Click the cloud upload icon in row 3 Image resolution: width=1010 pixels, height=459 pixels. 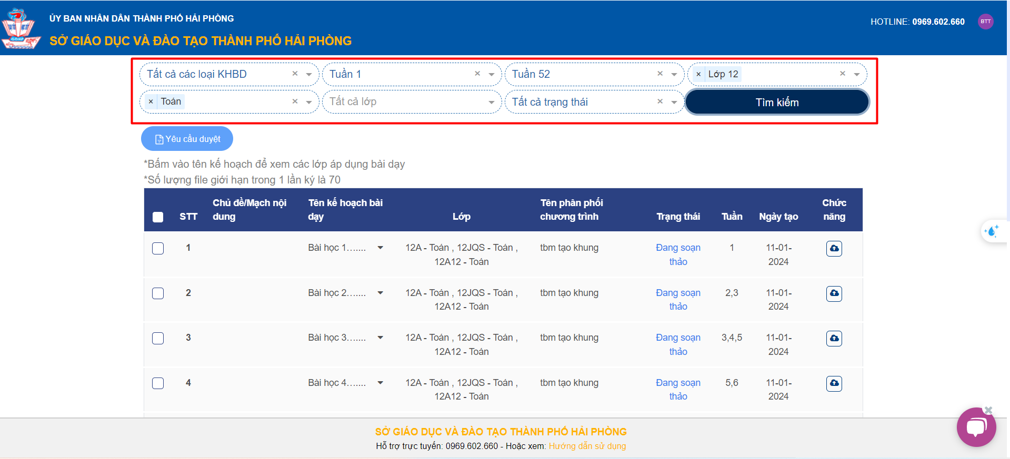pos(834,338)
